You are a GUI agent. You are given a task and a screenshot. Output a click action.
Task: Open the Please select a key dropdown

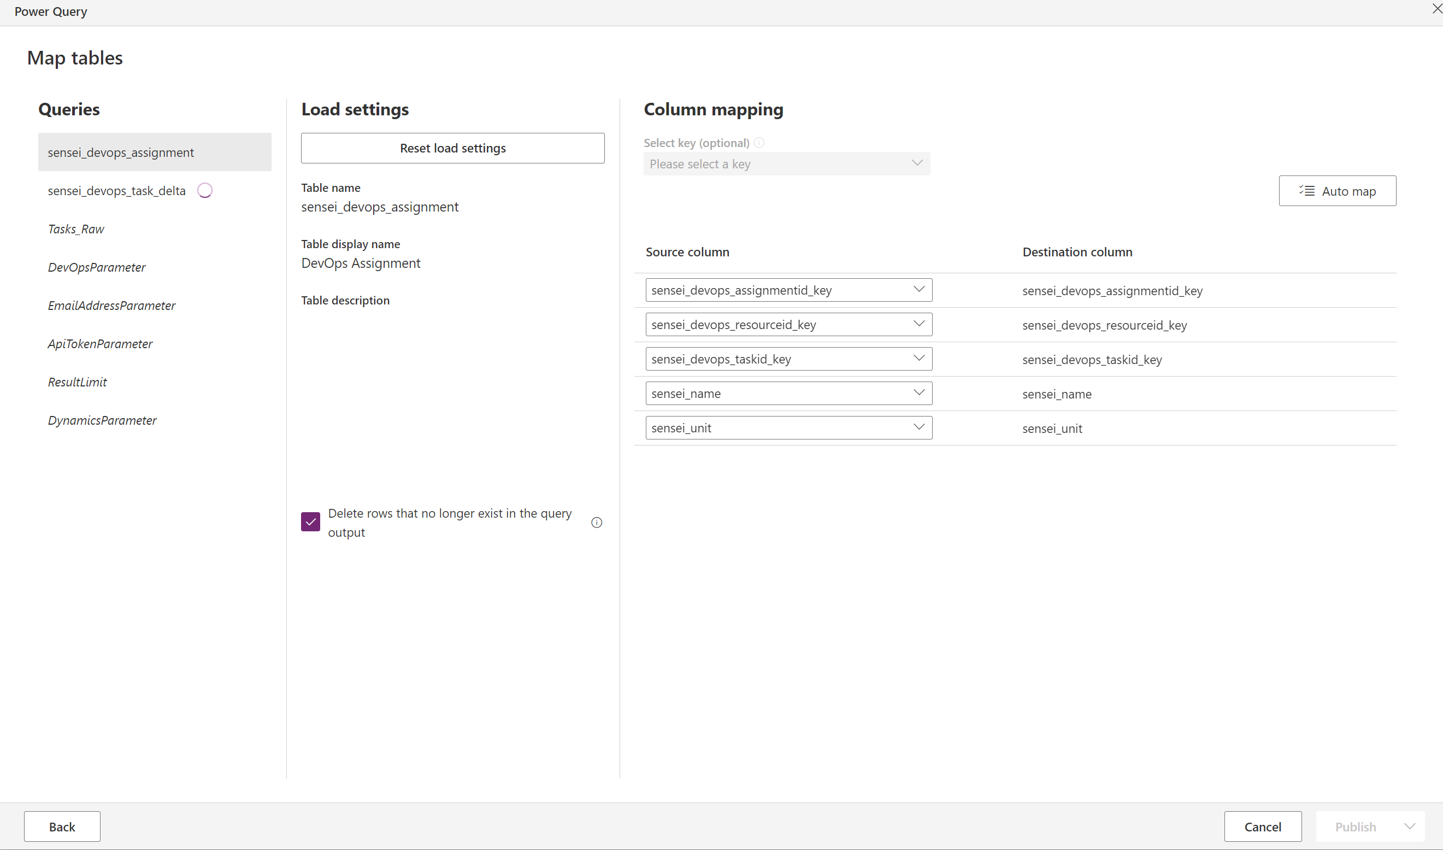(786, 164)
